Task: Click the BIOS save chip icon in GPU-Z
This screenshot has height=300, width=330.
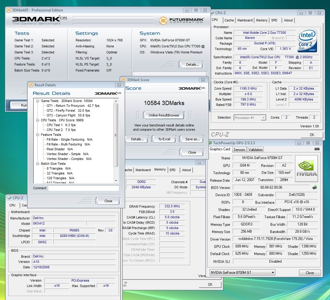Action: 315,187
